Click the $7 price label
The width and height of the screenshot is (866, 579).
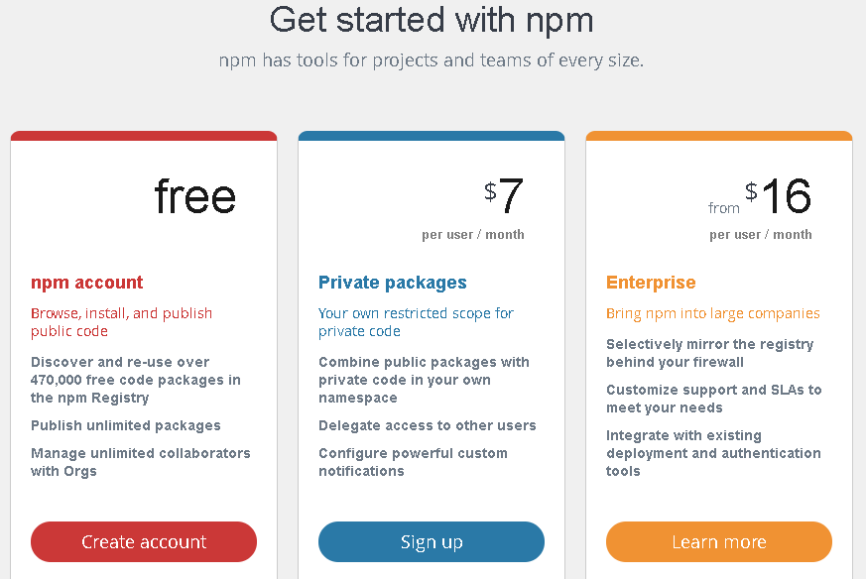click(x=503, y=196)
